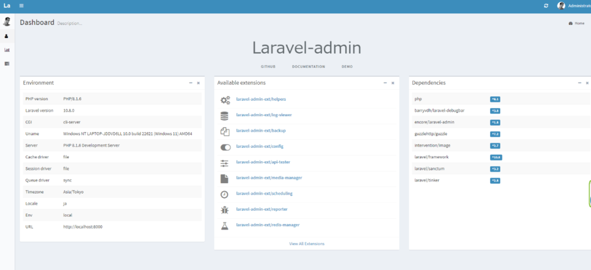
Task: Click the bug icon beside reporter extension
Action: pyautogui.click(x=225, y=210)
